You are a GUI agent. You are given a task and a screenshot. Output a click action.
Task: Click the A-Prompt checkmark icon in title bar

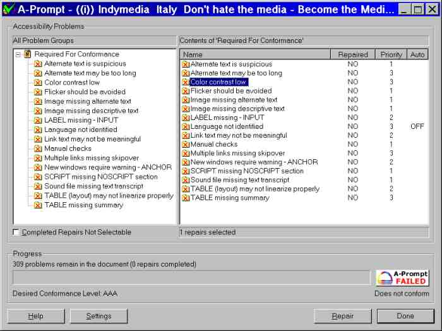pos(8,9)
